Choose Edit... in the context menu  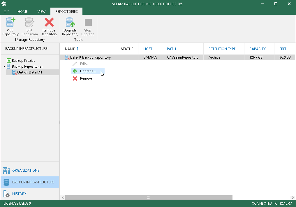[x=88, y=64]
